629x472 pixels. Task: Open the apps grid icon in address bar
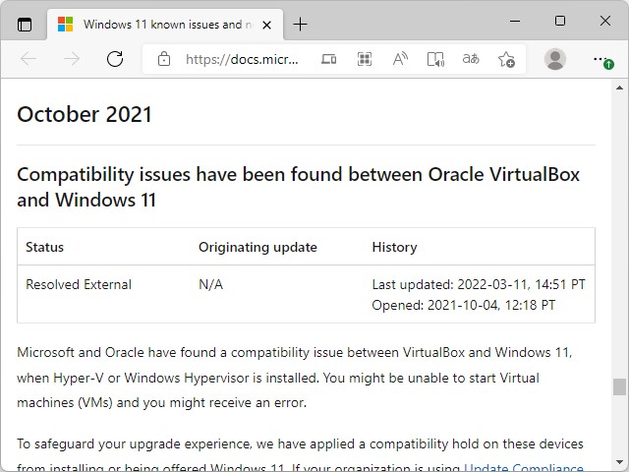(365, 59)
